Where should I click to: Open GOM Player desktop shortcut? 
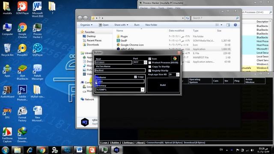tap(22, 8)
